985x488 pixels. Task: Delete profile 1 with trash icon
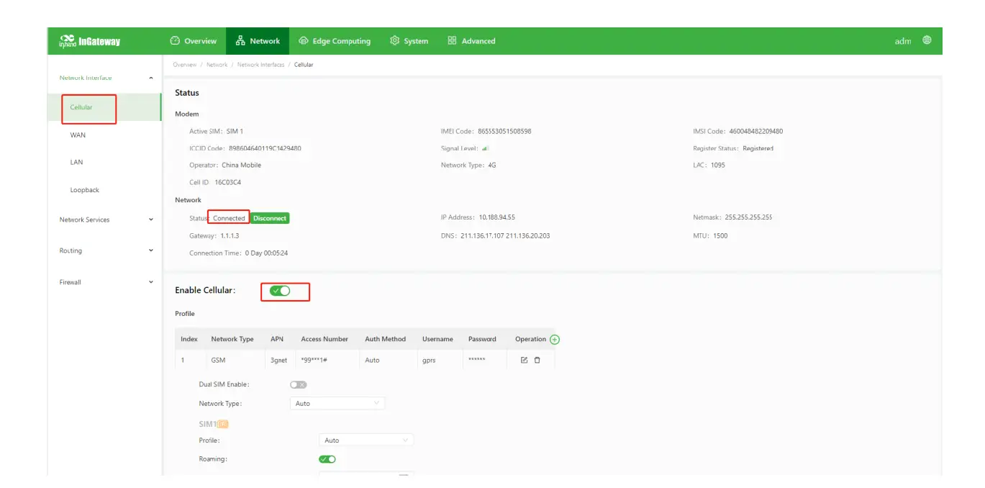(x=537, y=360)
